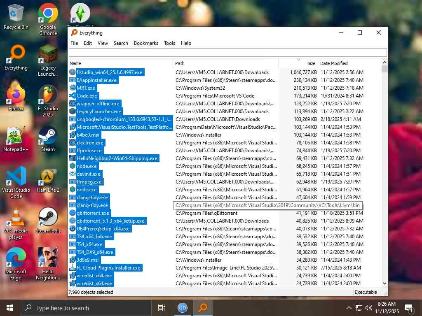This screenshot has width=422, height=316.
Task: Select the qbittorrent.exe file
Action: [93, 213]
